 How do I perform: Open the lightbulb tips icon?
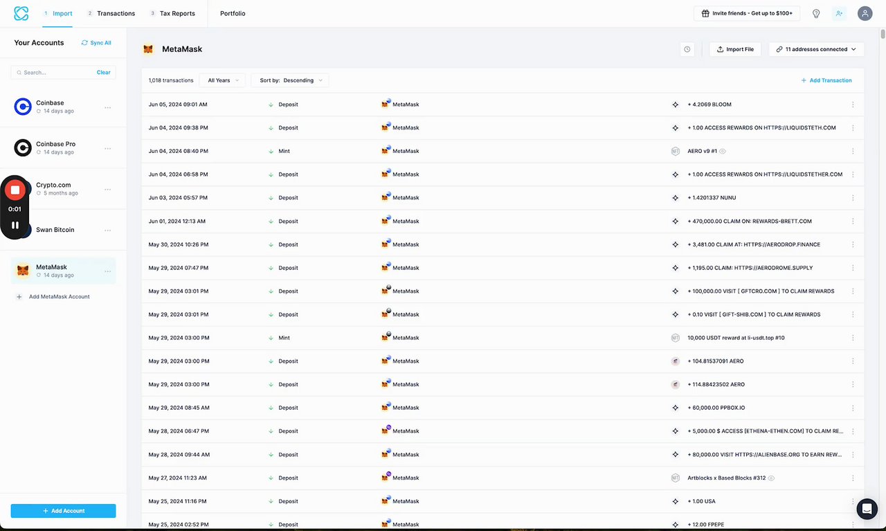816,13
